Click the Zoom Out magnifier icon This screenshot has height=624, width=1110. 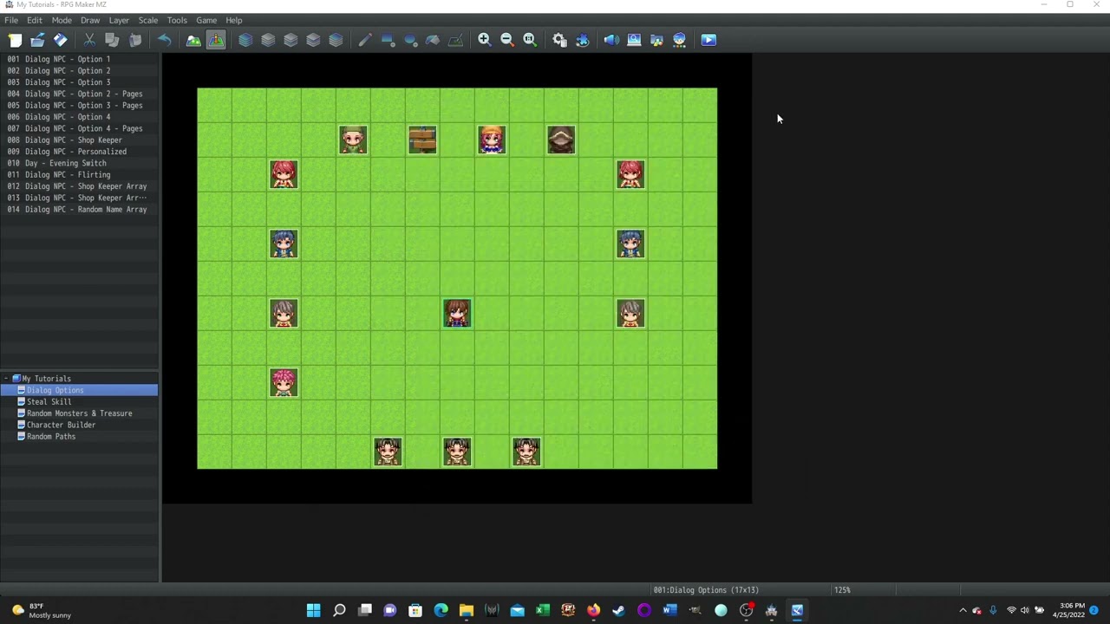point(507,40)
